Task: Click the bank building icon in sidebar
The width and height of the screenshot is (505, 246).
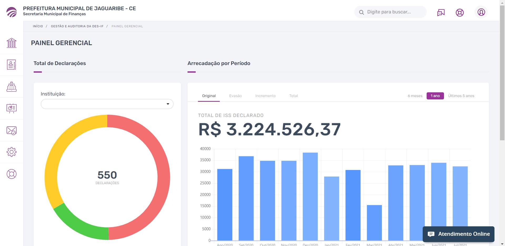Action: (x=12, y=43)
